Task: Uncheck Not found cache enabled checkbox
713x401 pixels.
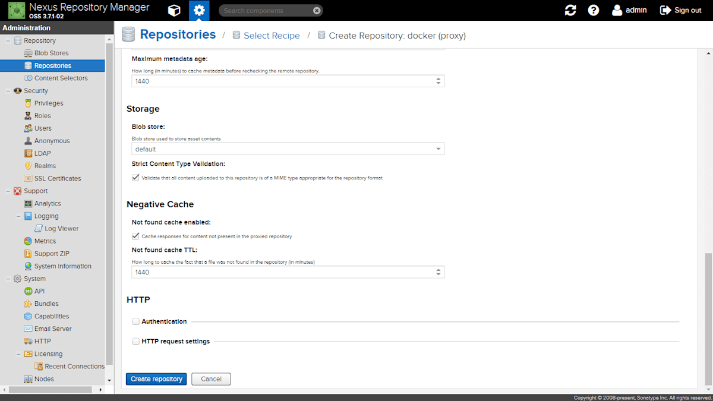Action: click(x=135, y=236)
